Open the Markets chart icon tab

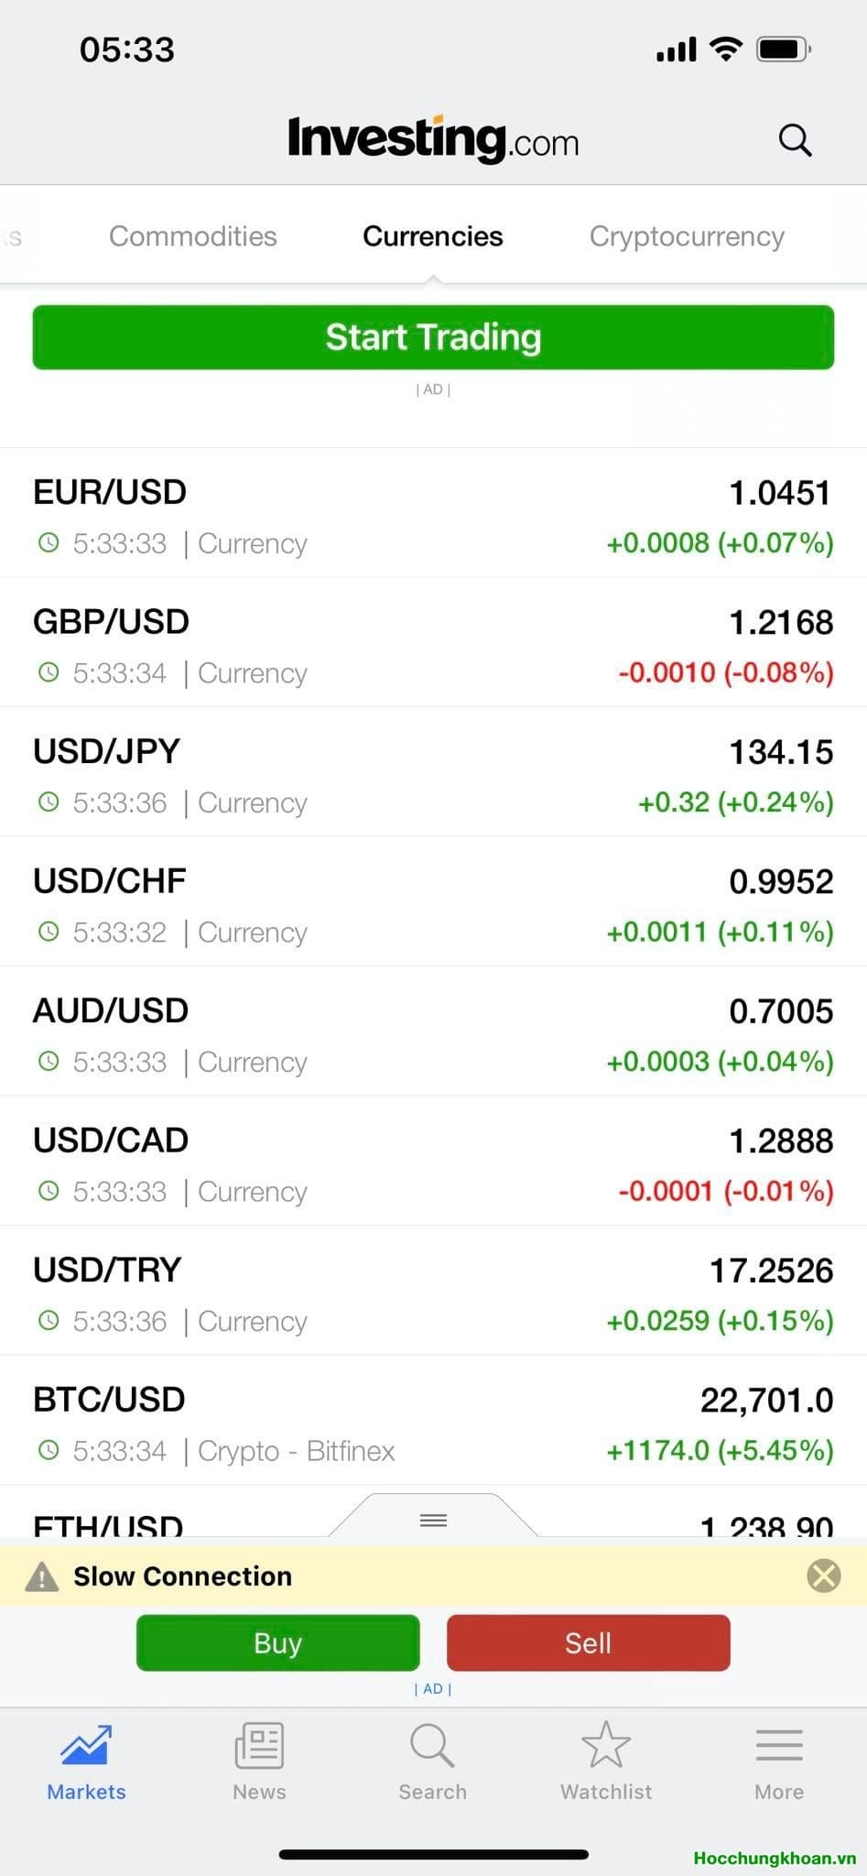(86, 1746)
